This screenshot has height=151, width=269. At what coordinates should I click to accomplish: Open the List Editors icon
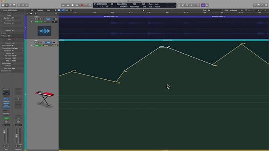tap(255, 5)
